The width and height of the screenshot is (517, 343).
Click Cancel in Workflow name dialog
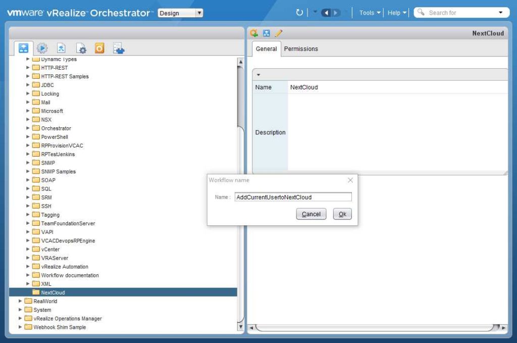pos(311,214)
